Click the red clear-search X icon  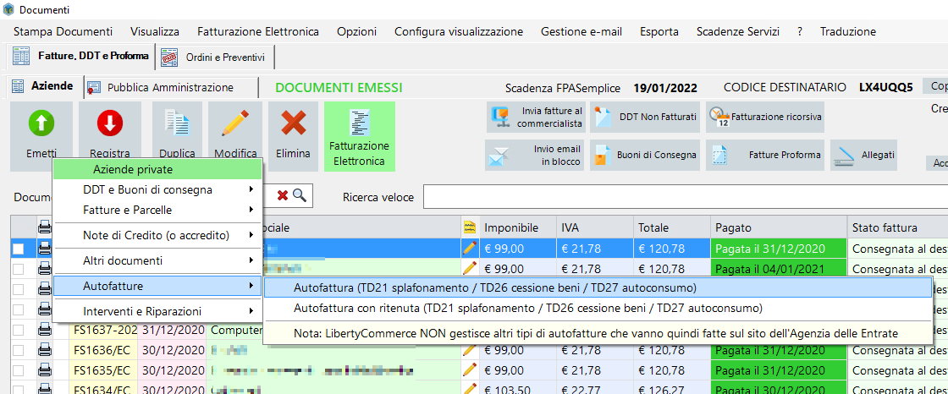click(282, 196)
